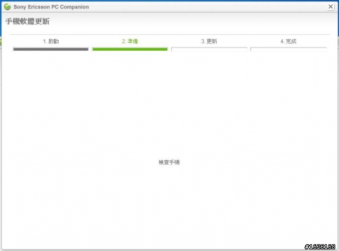This screenshot has height=251, width=339.
Task: Click the Sony Ericsson PC Companion logo icon
Action: pyautogui.click(x=7, y=7)
